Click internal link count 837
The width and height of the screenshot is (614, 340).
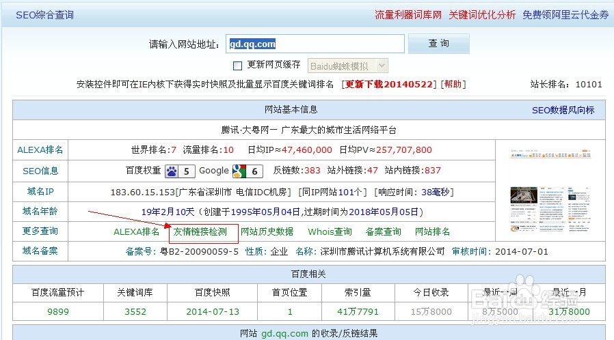click(x=433, y=171)
